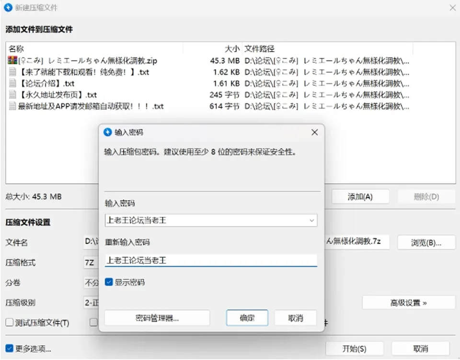
Task: Click the 重新输入密码 input field
Action: point(211,260)
